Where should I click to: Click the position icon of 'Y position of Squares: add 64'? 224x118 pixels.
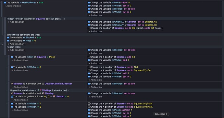[89, 57]
